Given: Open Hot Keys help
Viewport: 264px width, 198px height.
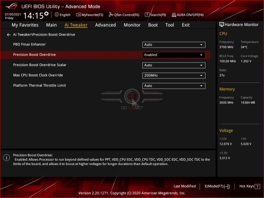Looking at the screenshot, I should pyautogui.click(x=249, y=186).
